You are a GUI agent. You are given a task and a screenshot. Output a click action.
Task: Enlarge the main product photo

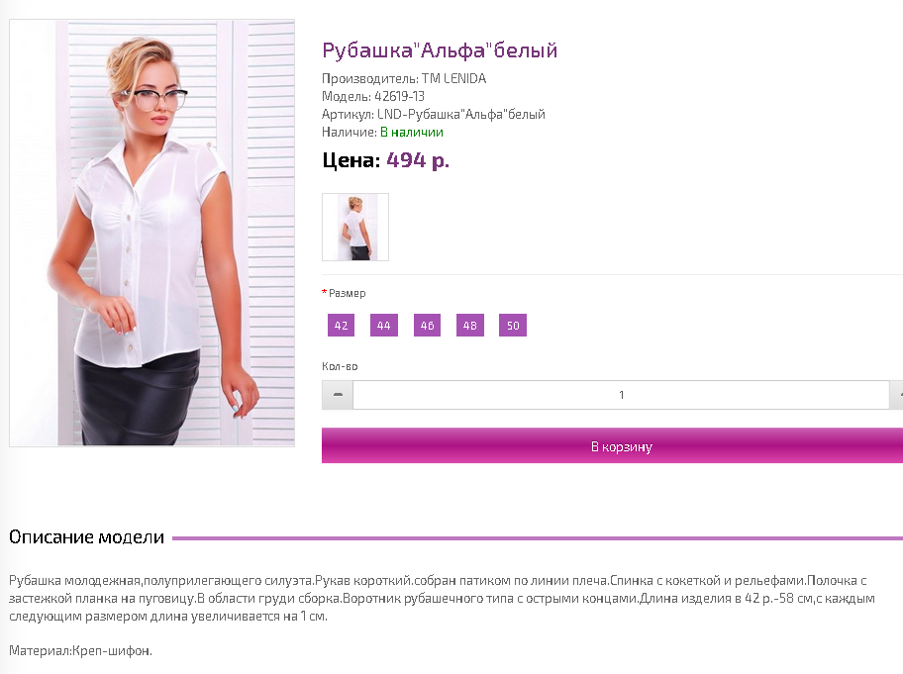(152, 234)
